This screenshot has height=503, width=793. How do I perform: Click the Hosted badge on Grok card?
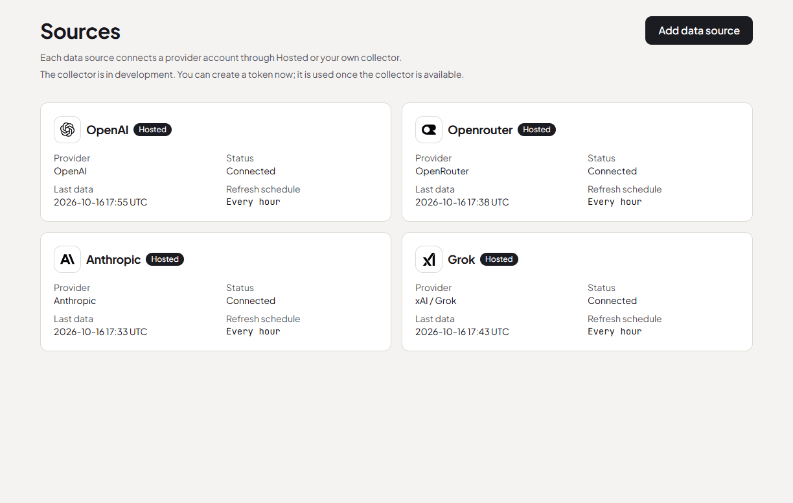click(499, 259)
